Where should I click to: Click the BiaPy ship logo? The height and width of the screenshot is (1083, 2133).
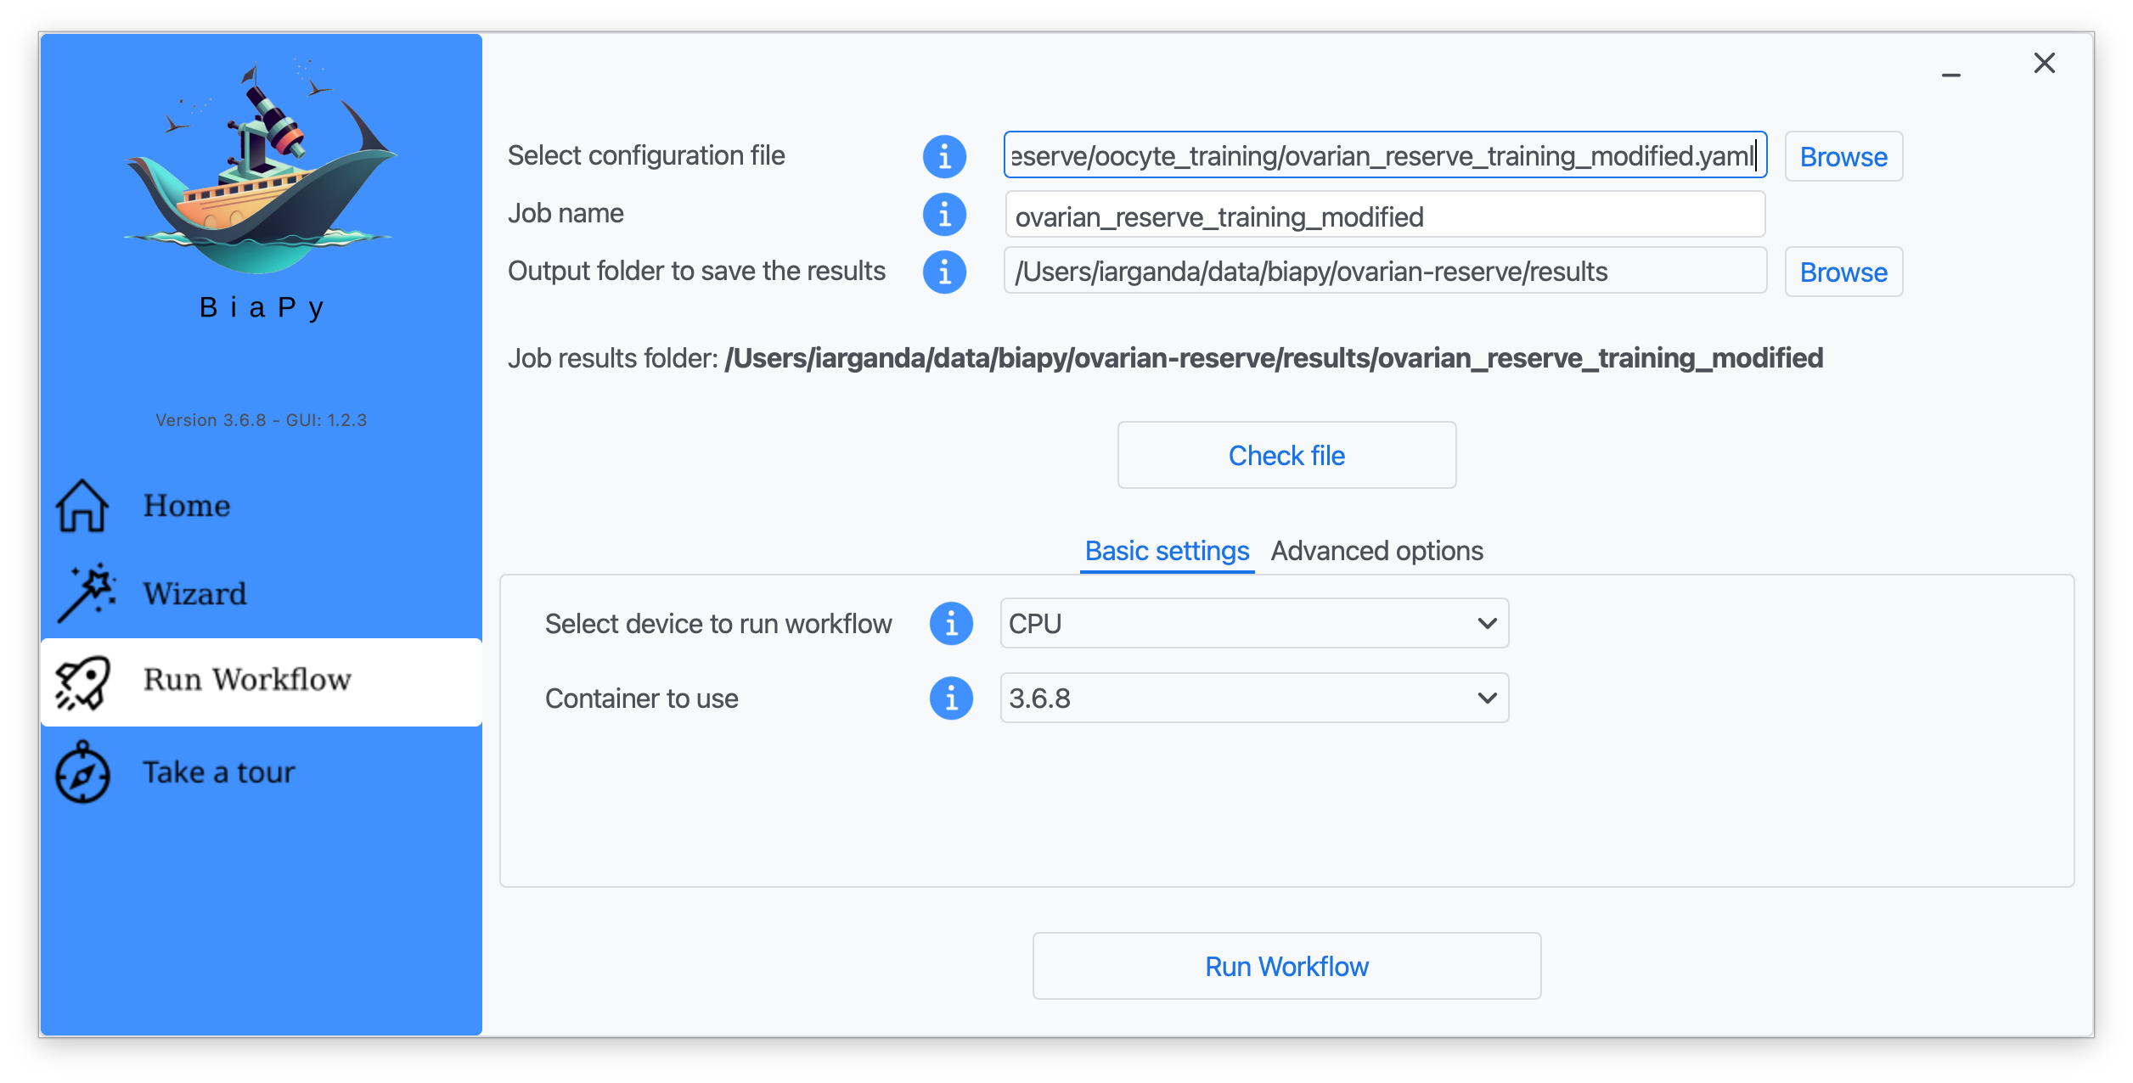point(261,166)
